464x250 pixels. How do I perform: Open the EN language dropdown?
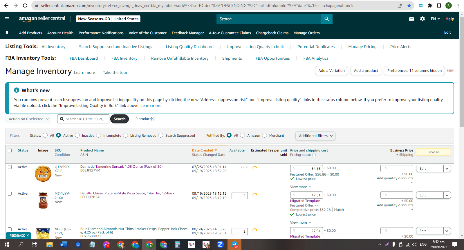(x=435, y=19)
